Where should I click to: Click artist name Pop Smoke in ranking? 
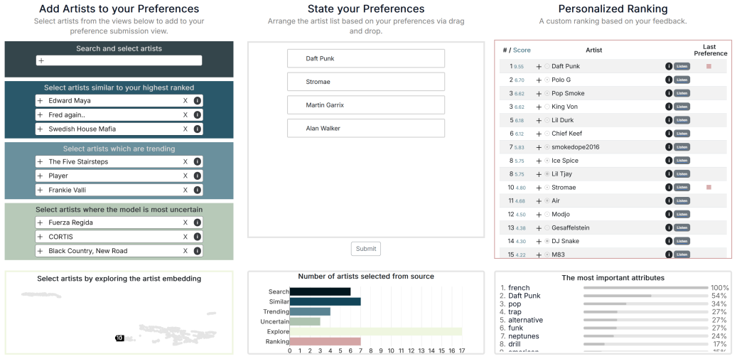click(x=568, y=93)
